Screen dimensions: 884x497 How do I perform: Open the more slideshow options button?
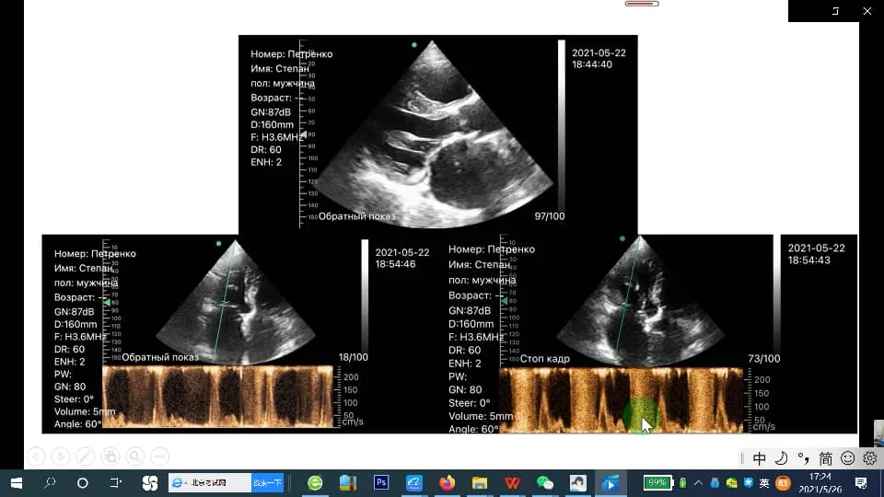pyautogui.click(x=160, y=456)
